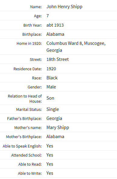The width and height of the screenshot is (117, 179).
Task: Select the relation value Son
Action: [x=50, y=98]
